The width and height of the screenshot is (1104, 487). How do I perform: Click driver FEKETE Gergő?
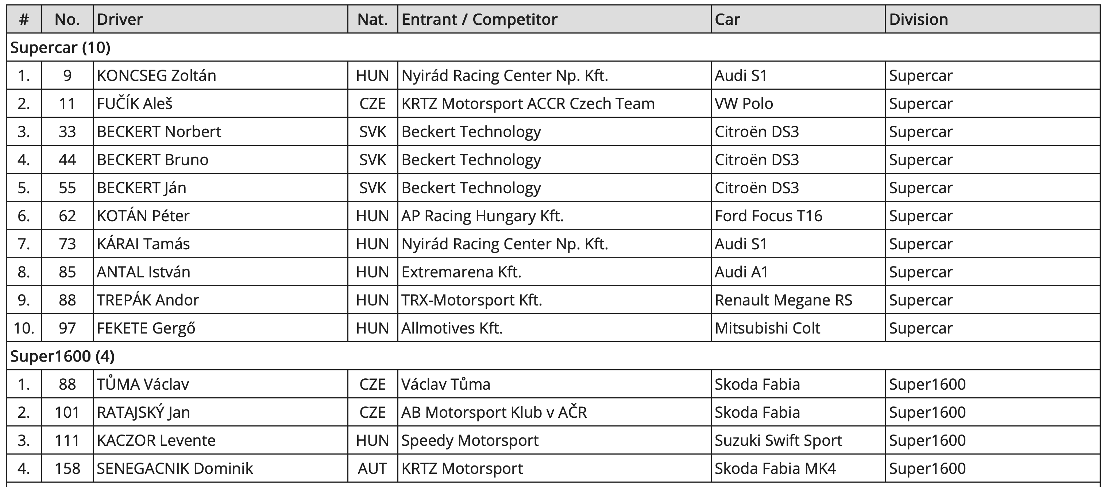point(146,328)
